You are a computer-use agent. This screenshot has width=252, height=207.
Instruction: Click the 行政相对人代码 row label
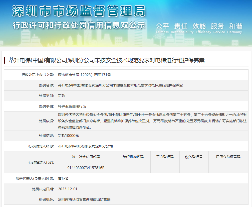tap(41, 162)
